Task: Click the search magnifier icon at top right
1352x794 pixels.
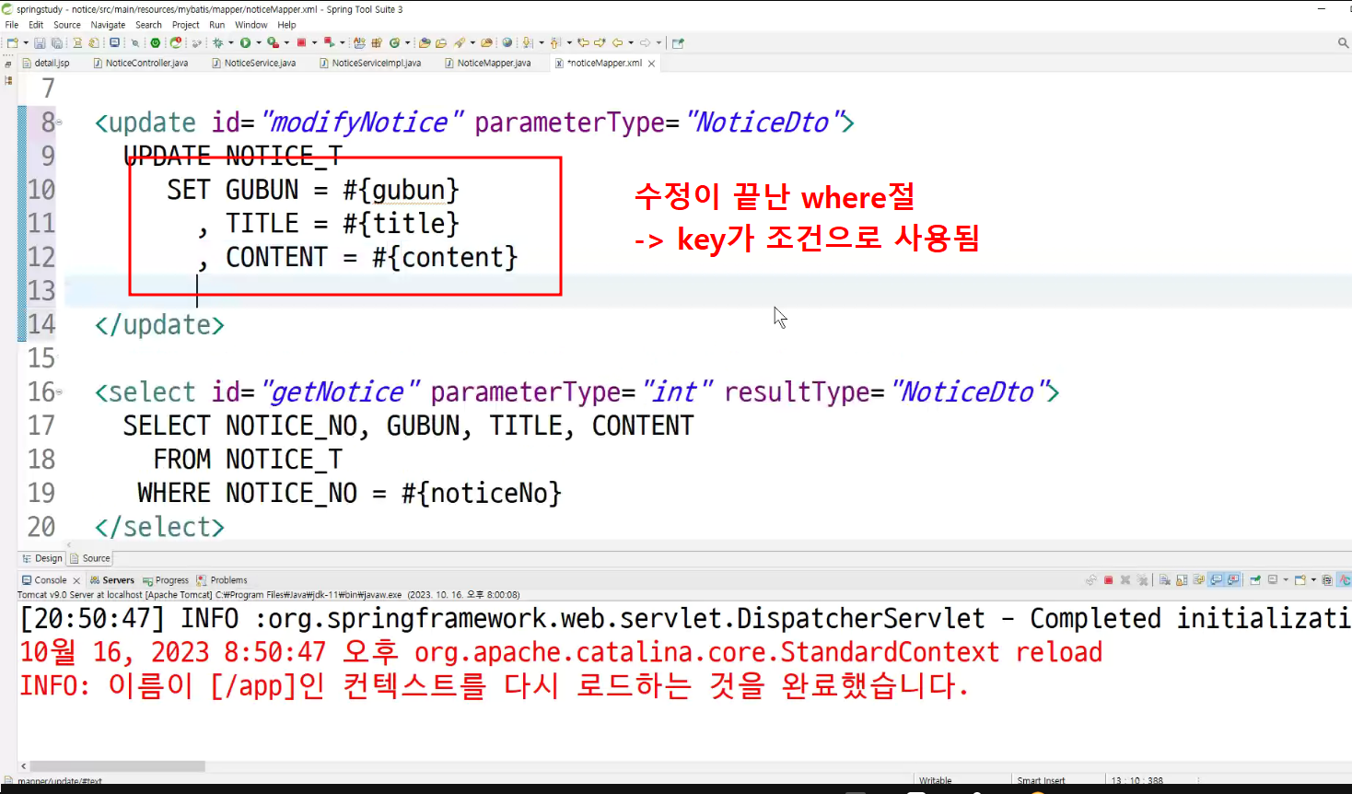Action: [x=1343, y=42]
